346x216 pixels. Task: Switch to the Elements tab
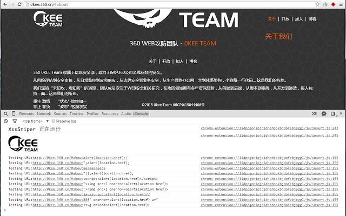point(26,114)
